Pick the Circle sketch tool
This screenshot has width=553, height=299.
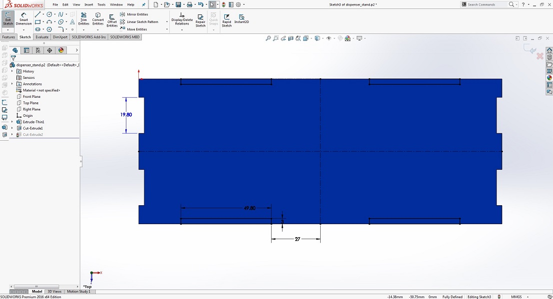pyautogui.click(x=49, y=14)
